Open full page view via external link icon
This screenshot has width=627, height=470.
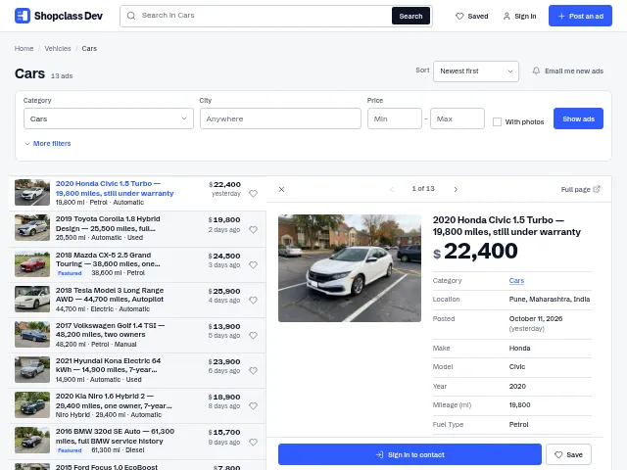point(597,189)
